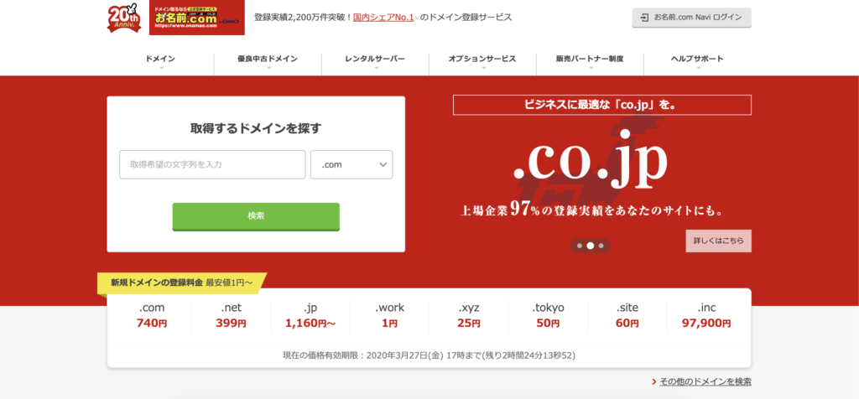
Task: Focus the 取得希望の文字列を入力 field
Action: (212, 164)
